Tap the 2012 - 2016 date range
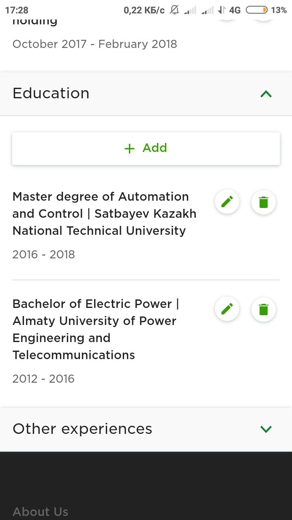Viewport: 292px width, 520px height. click(x=43, y=379)
